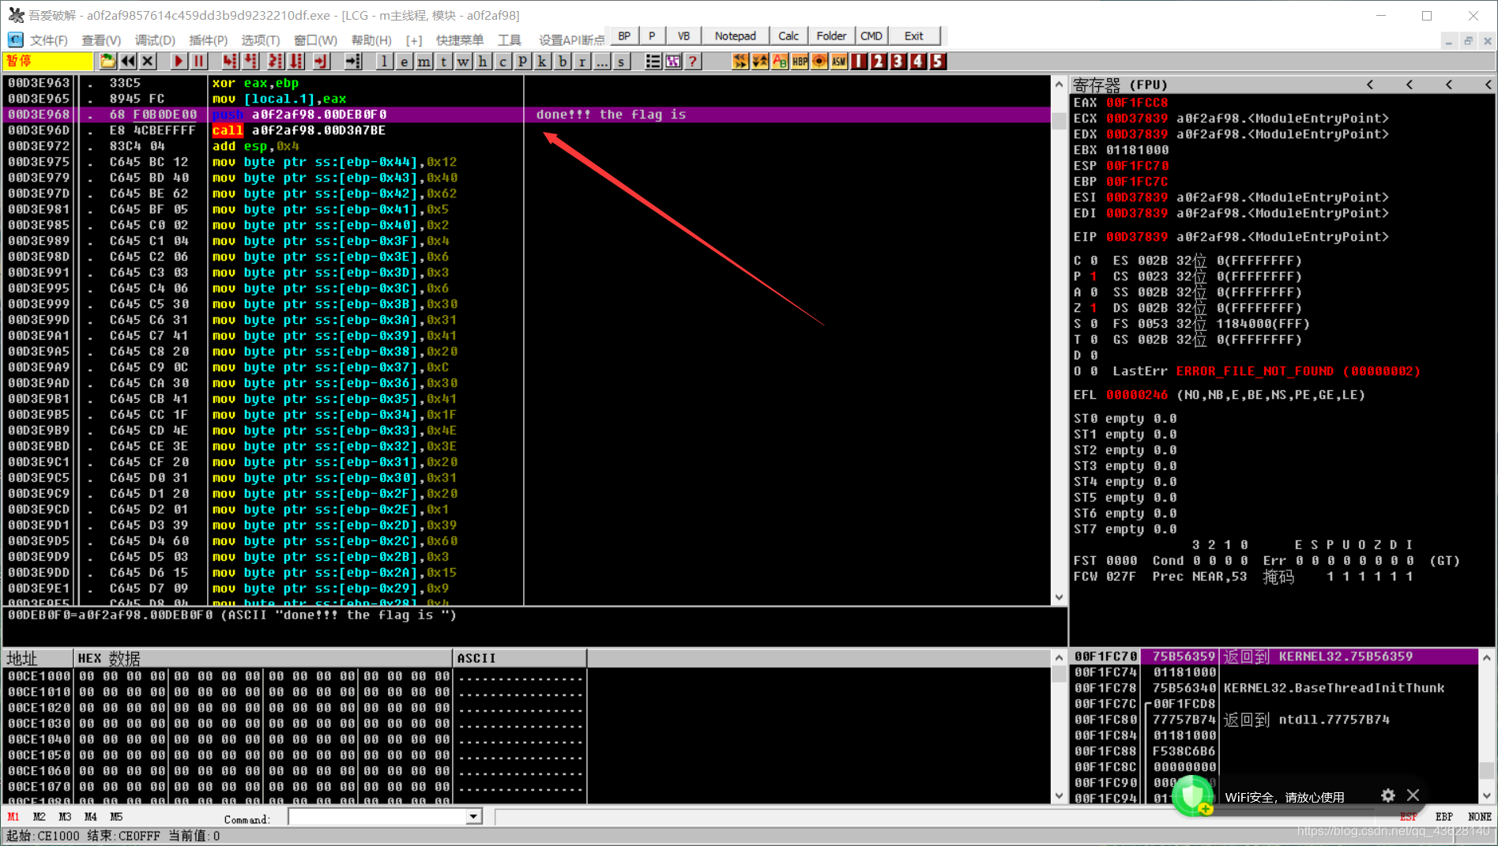The height and width of the screenshot is (846, 1498).
Task: Run the program with the red play icon
Action: click(x=179, y=62)
